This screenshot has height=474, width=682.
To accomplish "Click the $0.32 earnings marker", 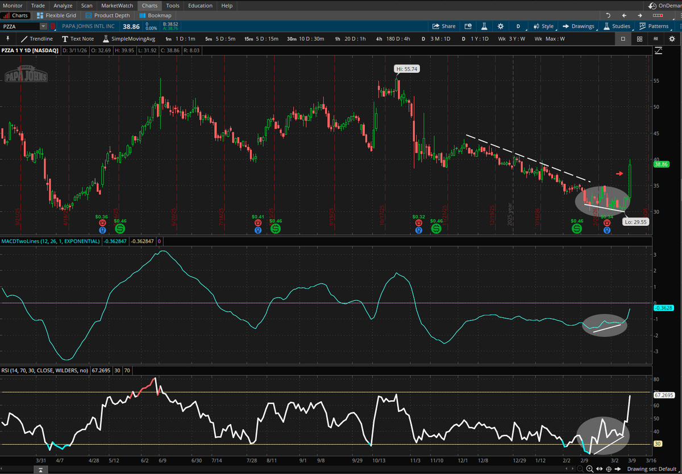I will pos(419,217).
